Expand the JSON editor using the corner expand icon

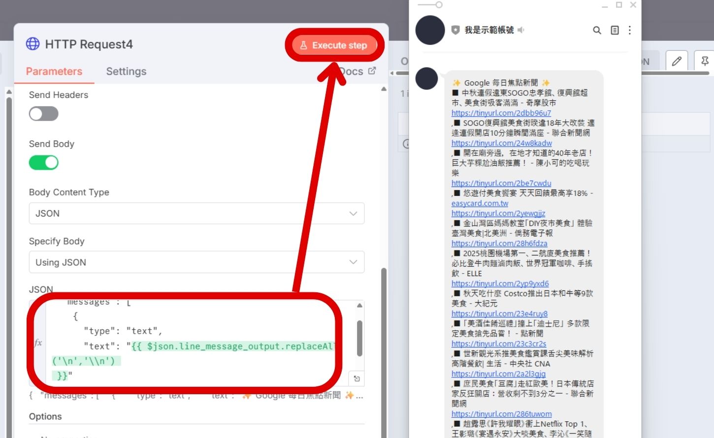click(356, 378)
